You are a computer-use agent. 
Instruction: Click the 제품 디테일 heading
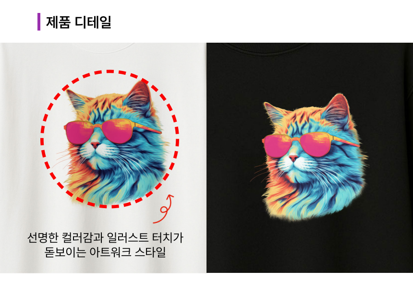[78, 22]
